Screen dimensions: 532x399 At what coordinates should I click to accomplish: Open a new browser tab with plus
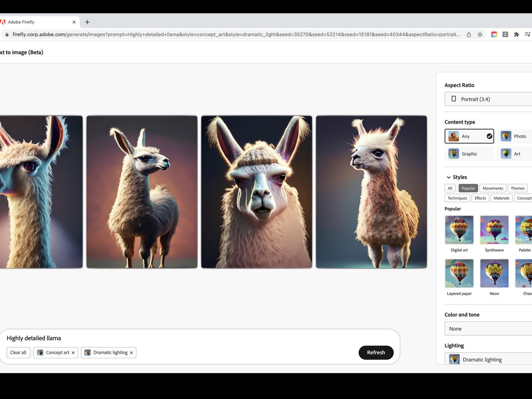pos(87,22)
